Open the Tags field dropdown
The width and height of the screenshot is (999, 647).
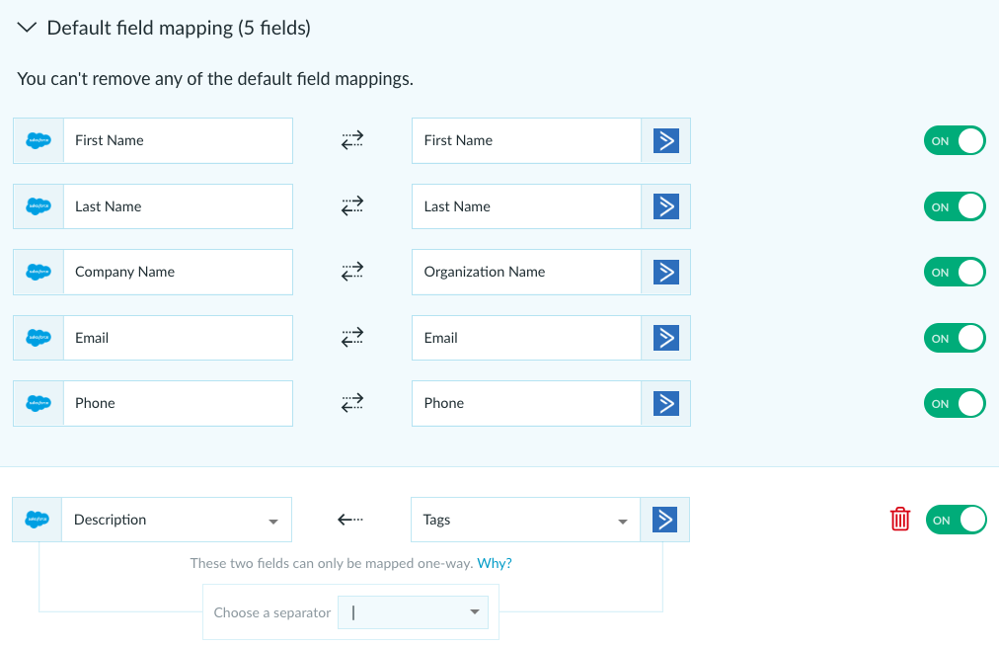click(x=525, y=520)
